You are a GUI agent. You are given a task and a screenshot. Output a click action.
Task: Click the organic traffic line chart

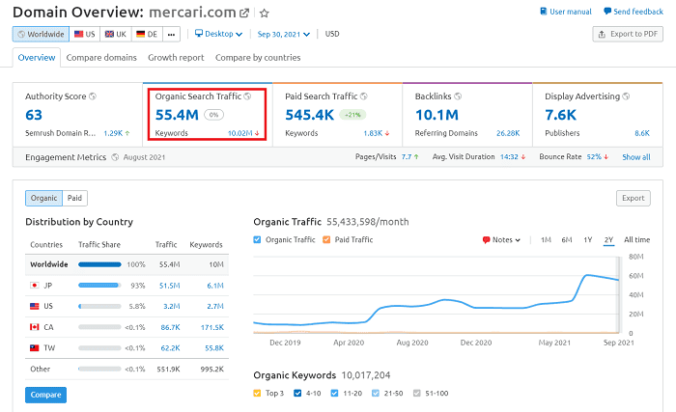437,295
